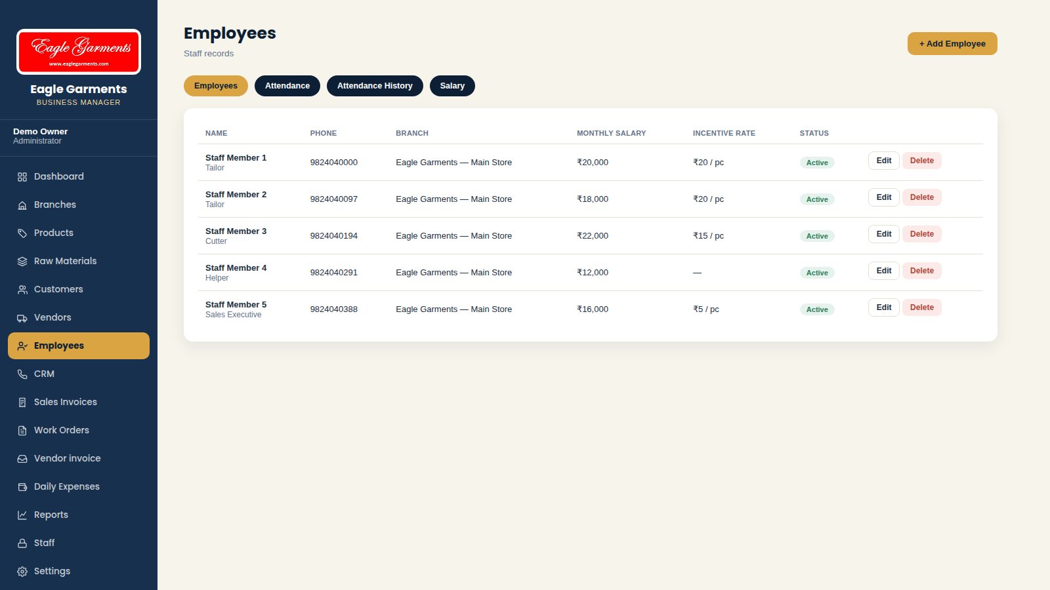1050x590 pixels.
Task: Click the Employees person-check icon
Action: coord(22,346)
